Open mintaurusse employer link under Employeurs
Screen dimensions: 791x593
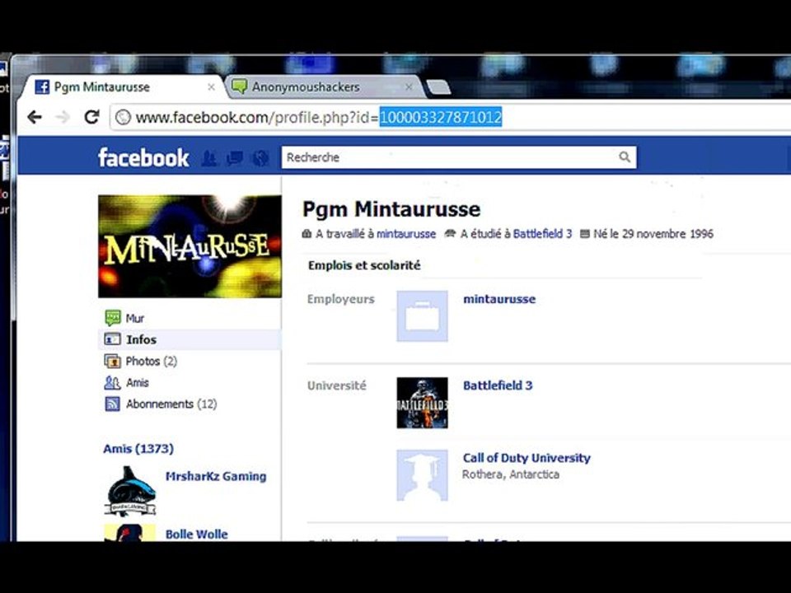tap(499, 299)
